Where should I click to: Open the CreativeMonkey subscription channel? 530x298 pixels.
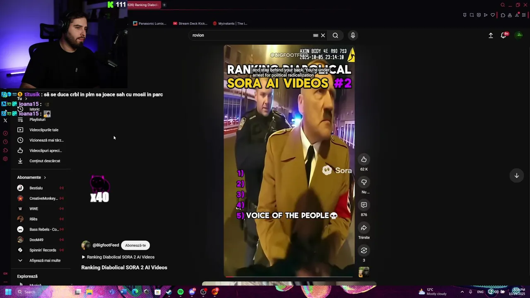pos(41,198)
